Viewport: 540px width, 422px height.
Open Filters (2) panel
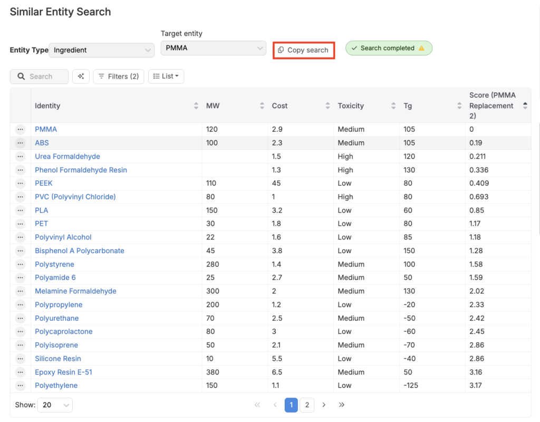click(x=119, y=76)
